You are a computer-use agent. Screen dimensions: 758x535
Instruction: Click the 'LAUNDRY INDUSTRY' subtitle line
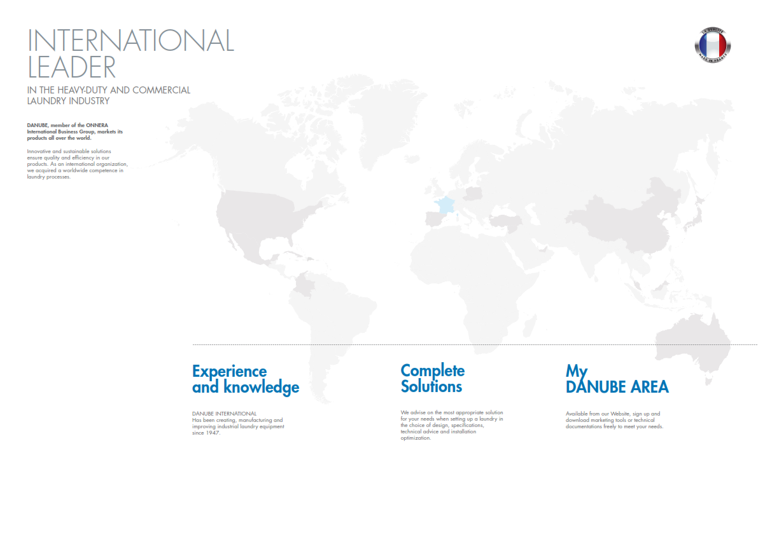(x=68, y=101)
